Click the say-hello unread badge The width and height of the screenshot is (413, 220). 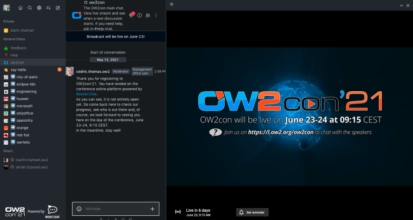click(x=60, y=69)
